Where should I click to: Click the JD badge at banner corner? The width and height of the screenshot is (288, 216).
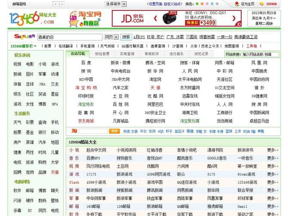click(238, 24)
